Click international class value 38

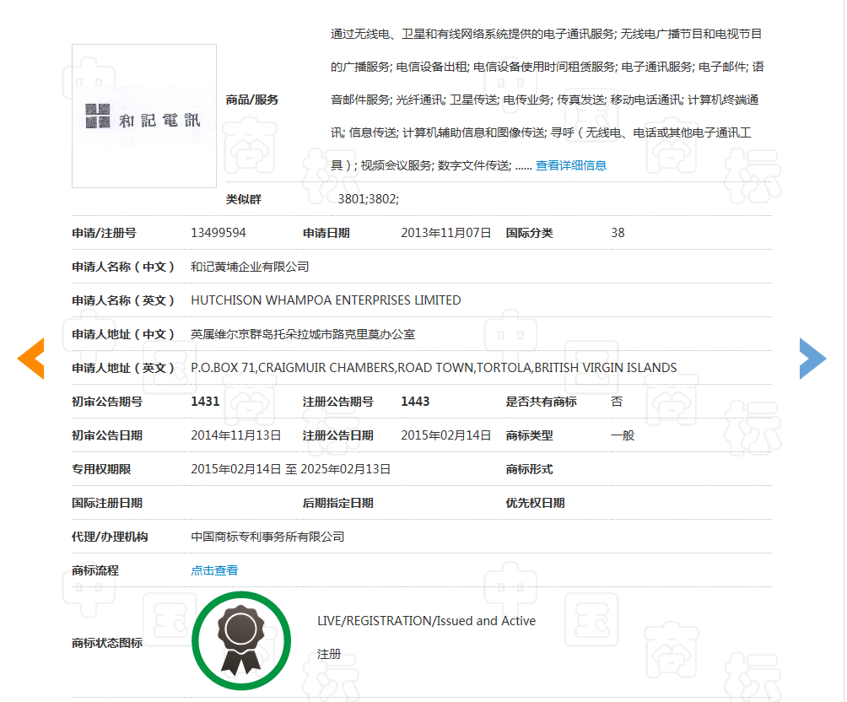618,233
